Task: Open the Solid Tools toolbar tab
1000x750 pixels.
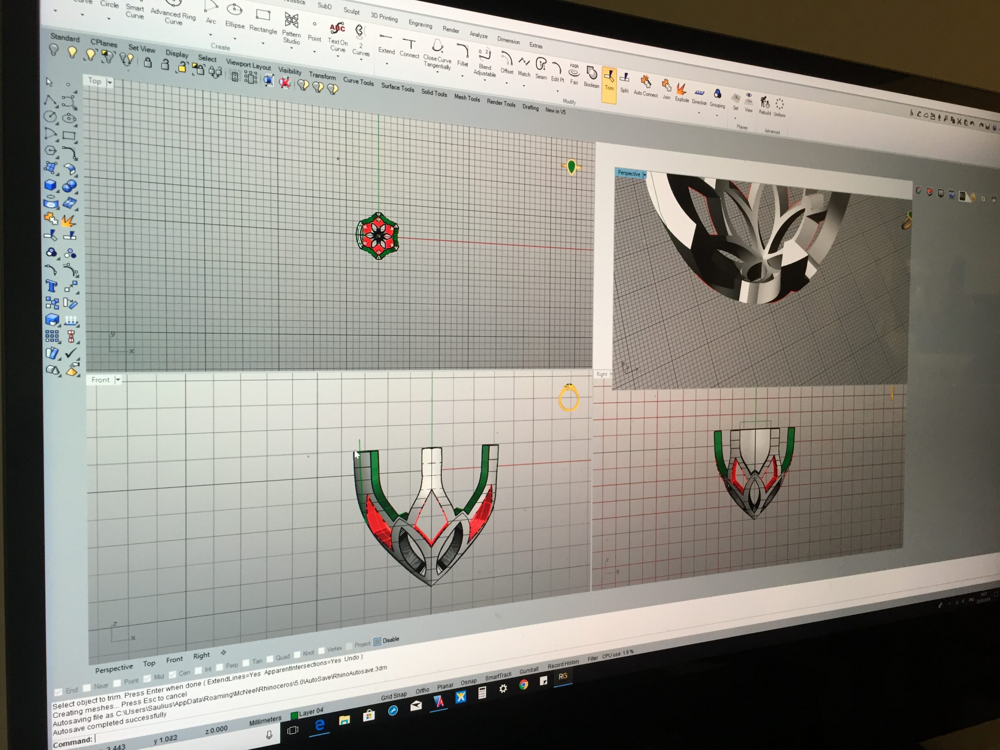Action: pyautogui.click(x=434, y=93)
